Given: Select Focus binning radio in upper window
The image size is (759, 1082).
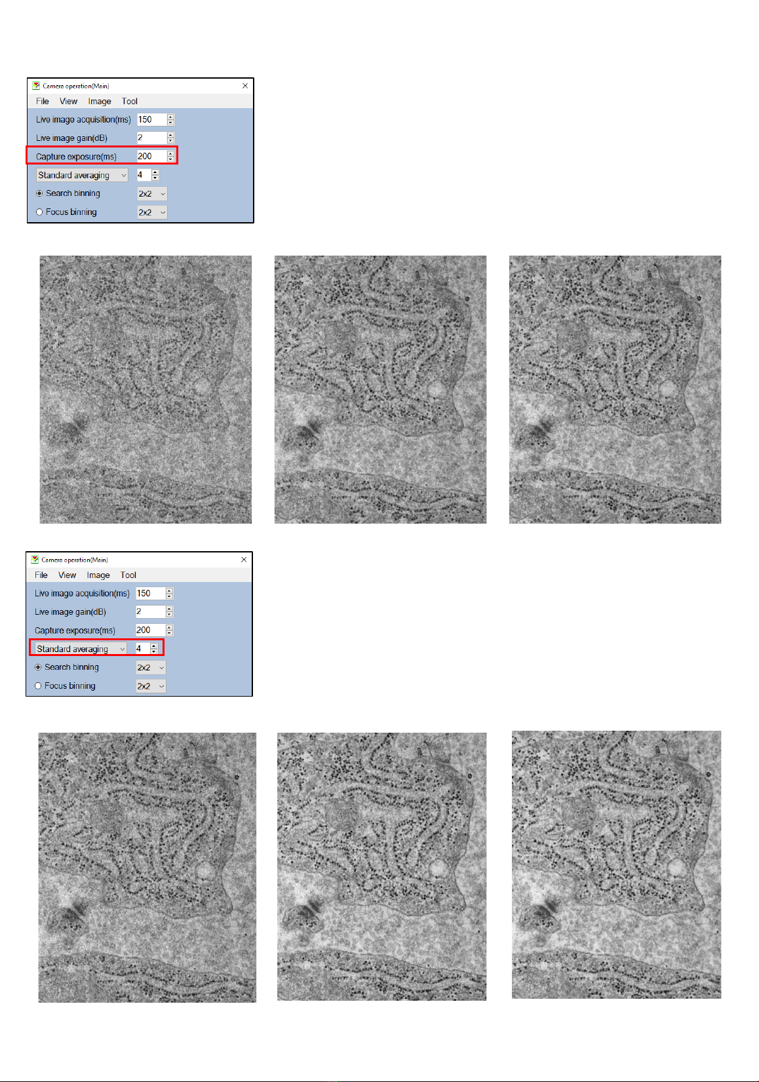Looking at the screenshot, I should tap(39, 212).
